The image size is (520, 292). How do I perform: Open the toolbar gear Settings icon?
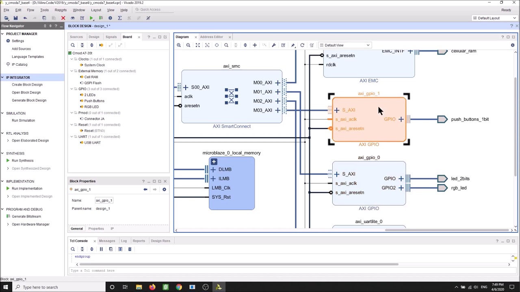click(110, 18)
